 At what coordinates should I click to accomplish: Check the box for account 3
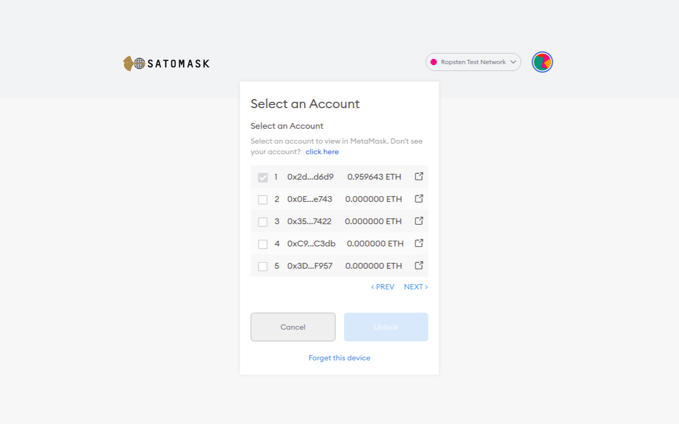coord(263,222)
